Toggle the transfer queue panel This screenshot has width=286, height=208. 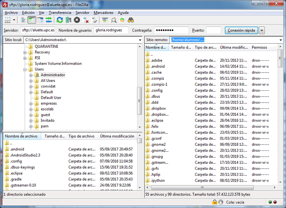pyautogui.click(x=49, y=20)
